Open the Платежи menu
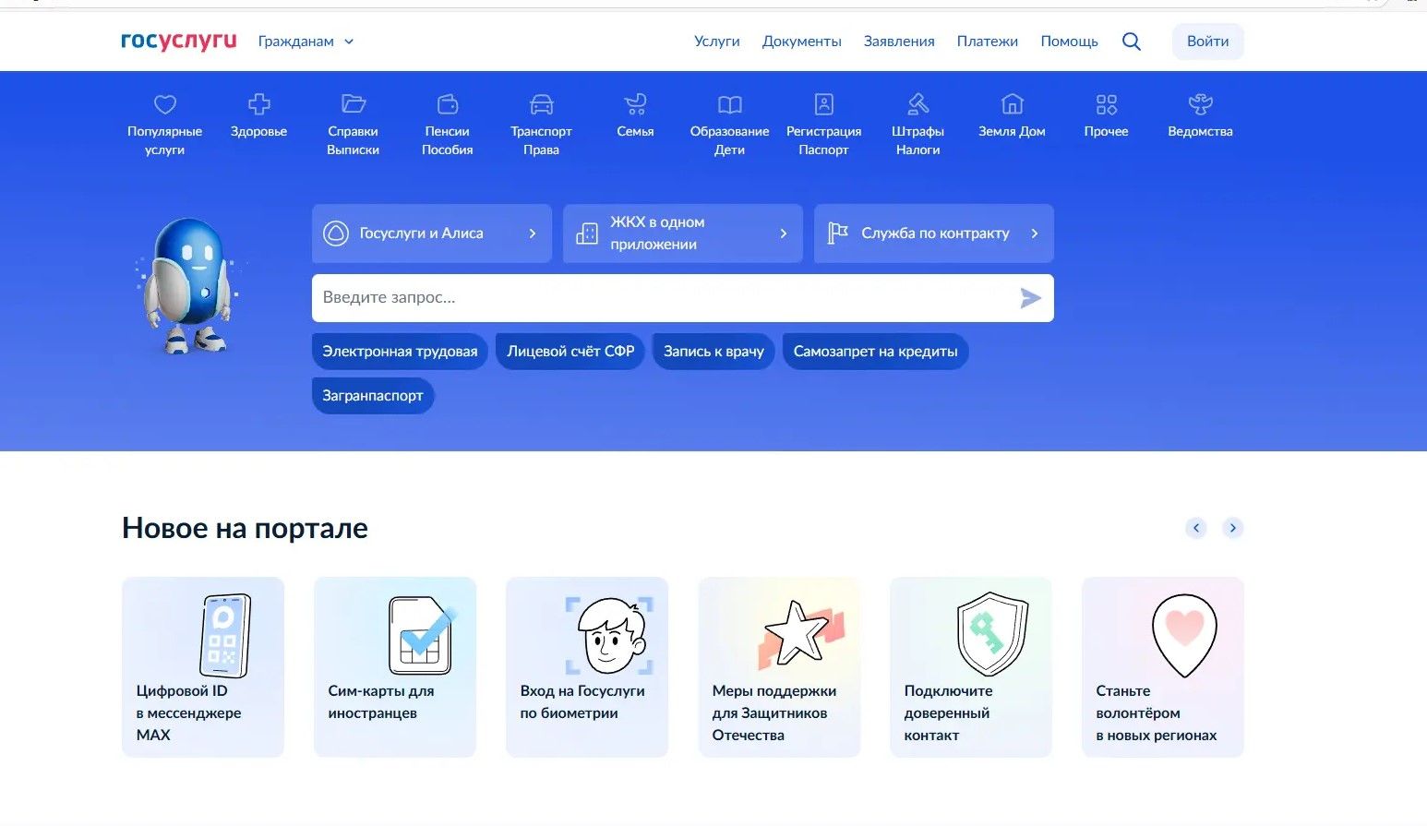This screenshot has height=826, width=1427. (988, 42)
